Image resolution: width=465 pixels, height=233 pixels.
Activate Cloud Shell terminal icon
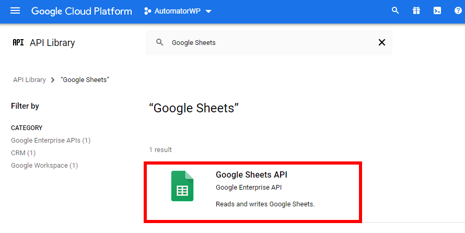point(437,11)
